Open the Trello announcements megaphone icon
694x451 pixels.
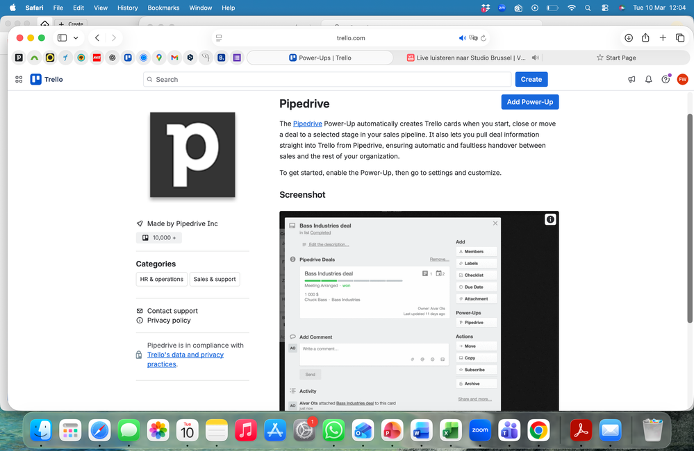pyautogui.click(x=631, y=80)
